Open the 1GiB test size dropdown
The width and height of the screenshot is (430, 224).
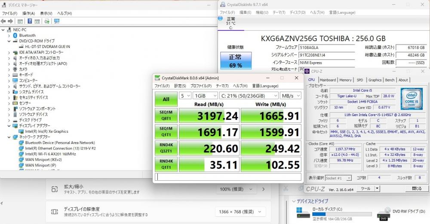click(x=205, y=96)
